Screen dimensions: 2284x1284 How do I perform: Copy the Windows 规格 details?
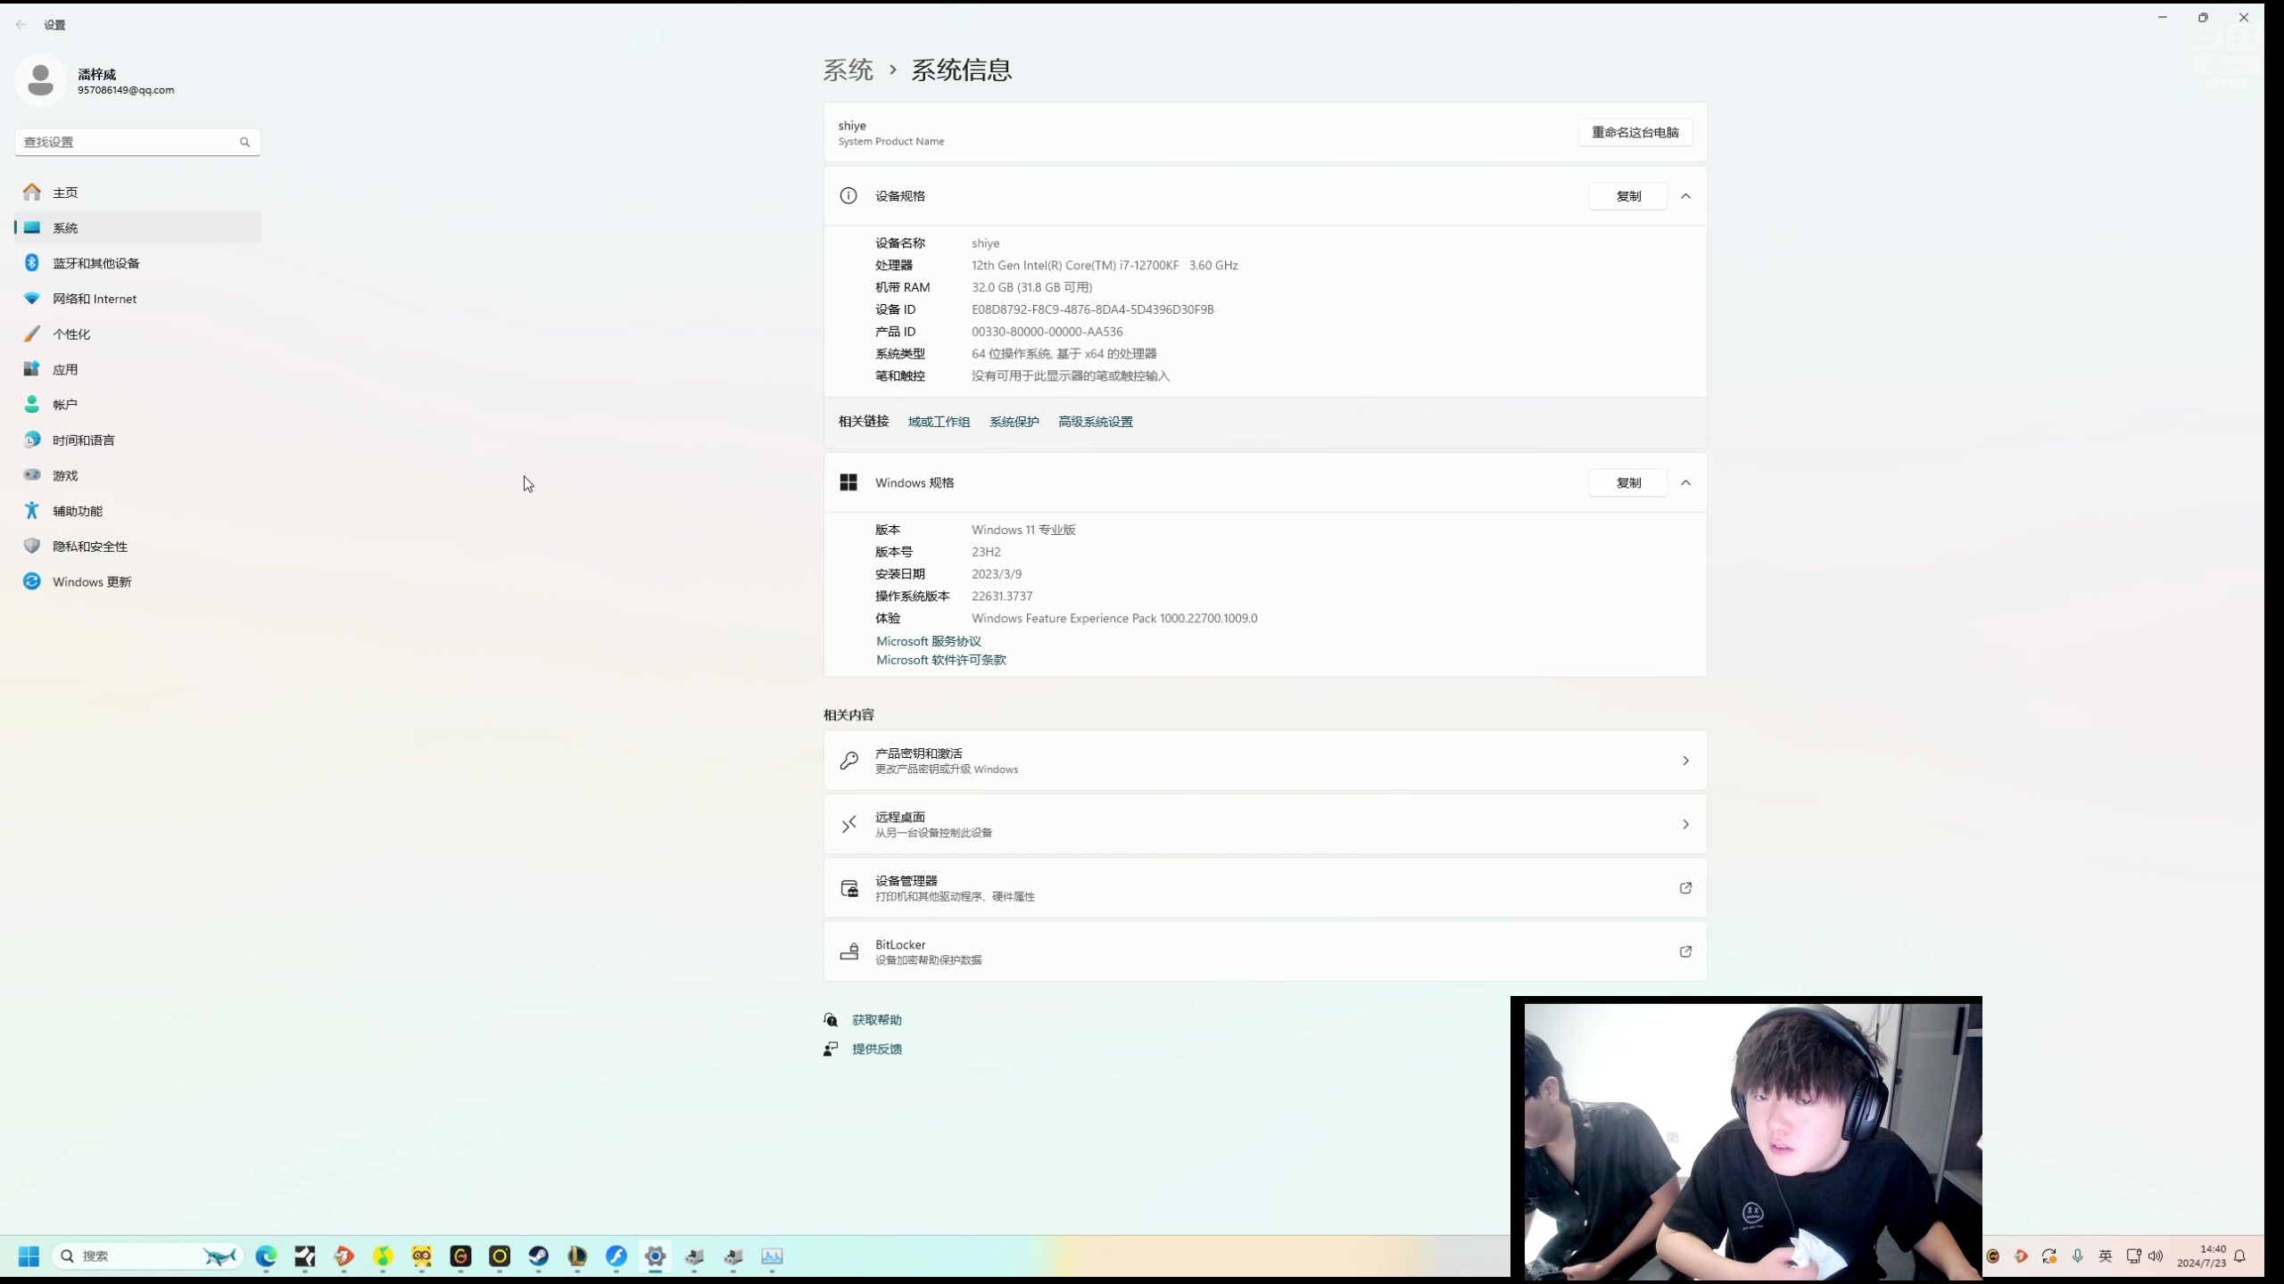click(1628, 482)
